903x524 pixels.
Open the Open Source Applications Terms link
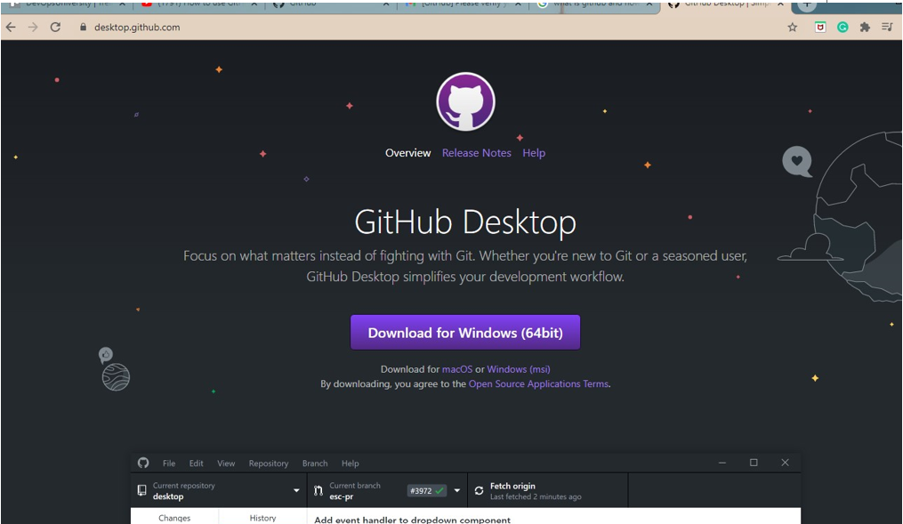click(x=538, y=384)
